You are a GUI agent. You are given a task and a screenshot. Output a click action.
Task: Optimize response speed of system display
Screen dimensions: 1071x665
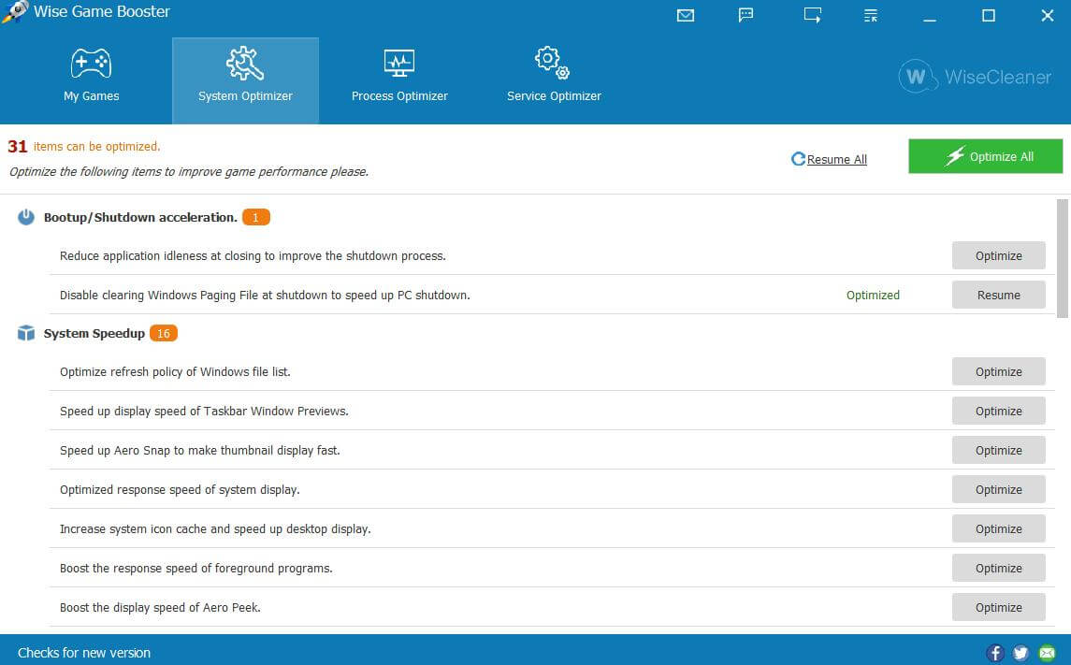pos(999,489)
